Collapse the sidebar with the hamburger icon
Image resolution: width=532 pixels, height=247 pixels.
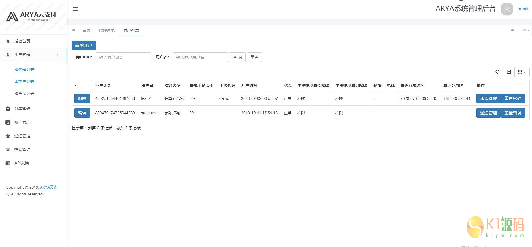coord(75,9)
